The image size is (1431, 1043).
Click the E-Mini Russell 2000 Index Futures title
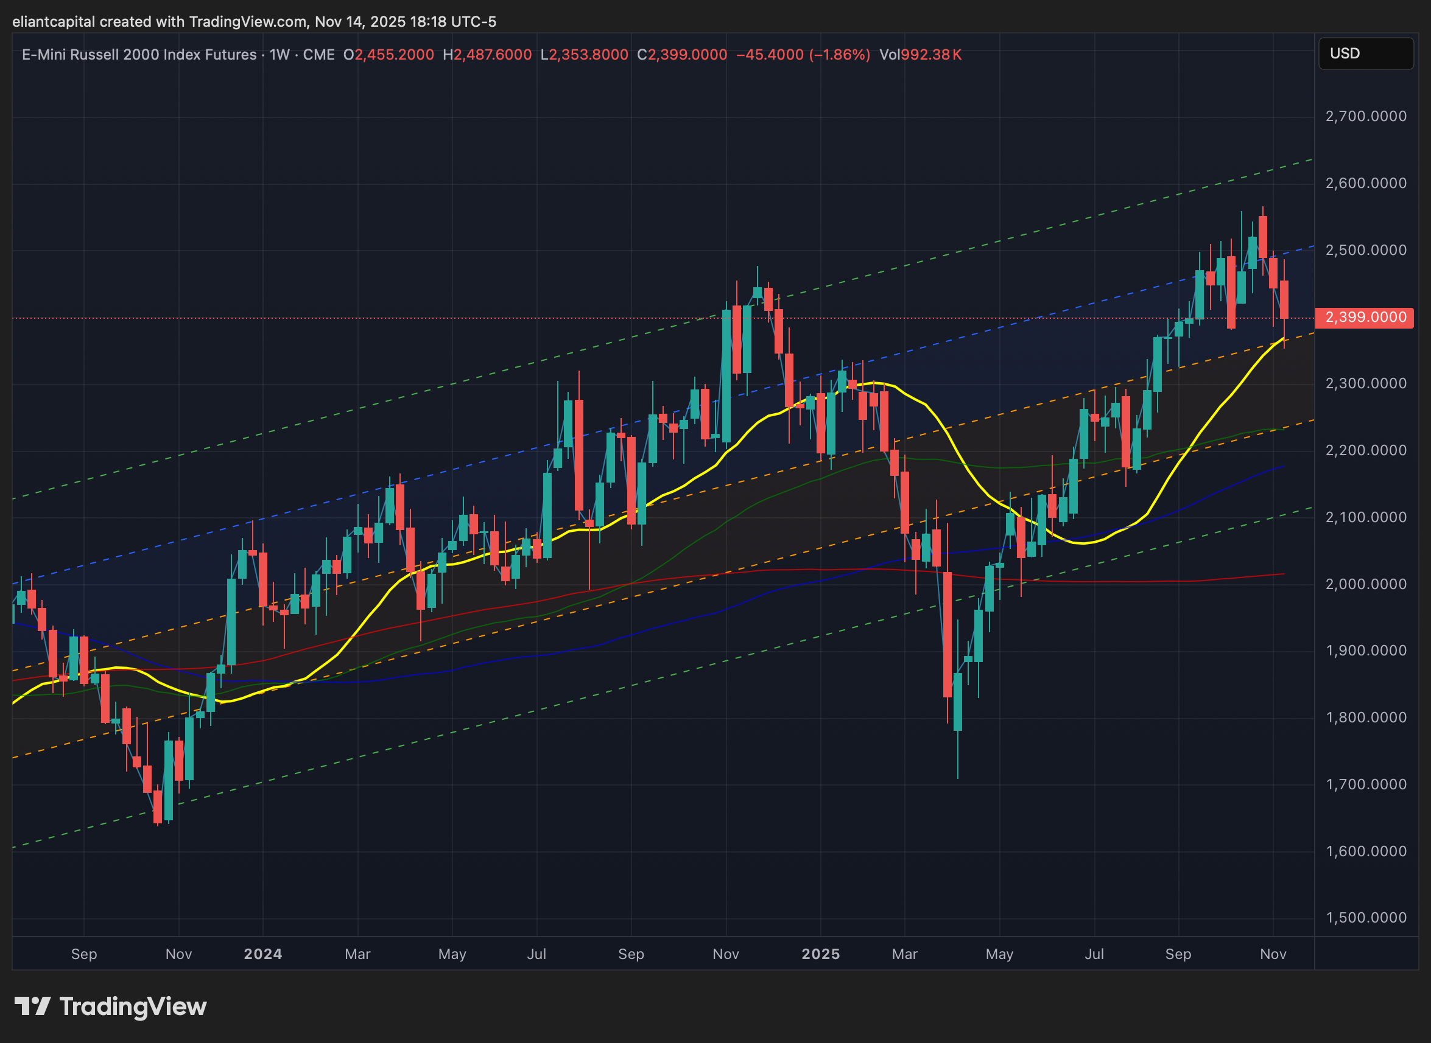139,55
